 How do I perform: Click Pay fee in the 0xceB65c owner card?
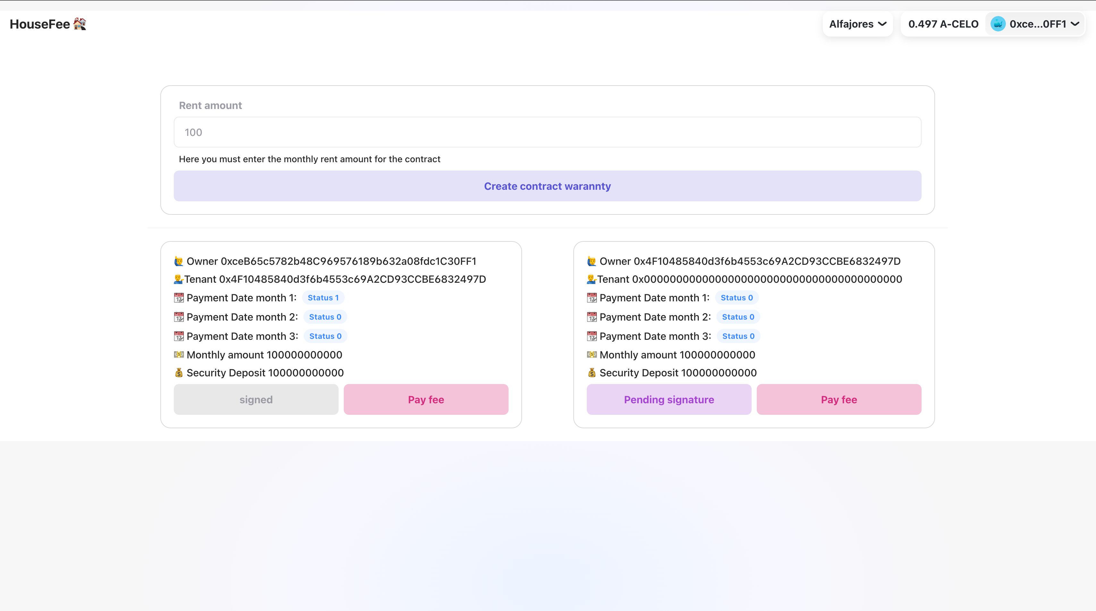click(426, 399)
